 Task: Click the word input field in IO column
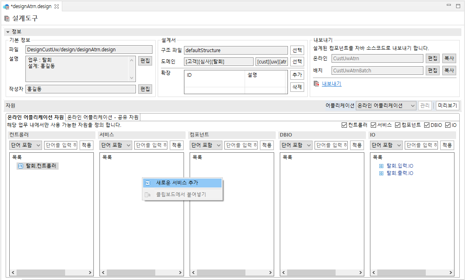(422, 145)
